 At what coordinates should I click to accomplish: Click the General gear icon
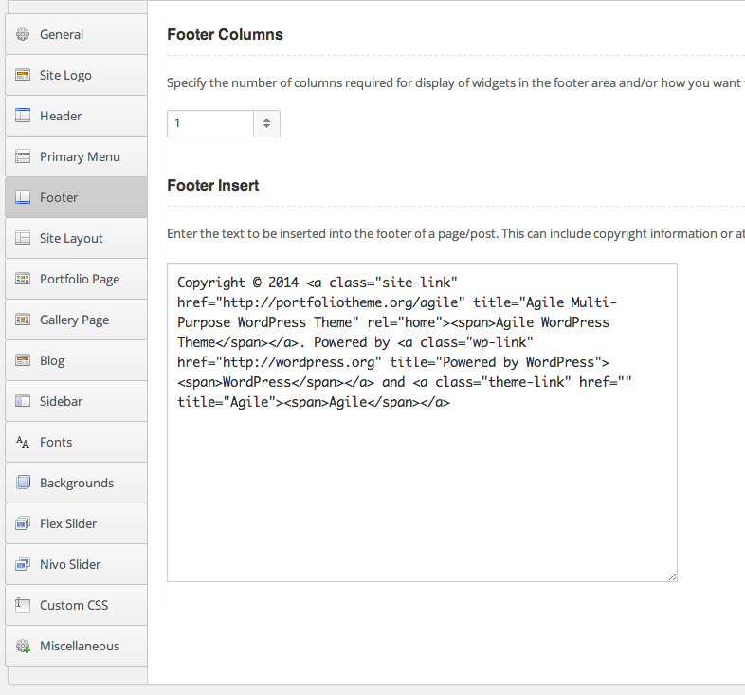(23, 34)
